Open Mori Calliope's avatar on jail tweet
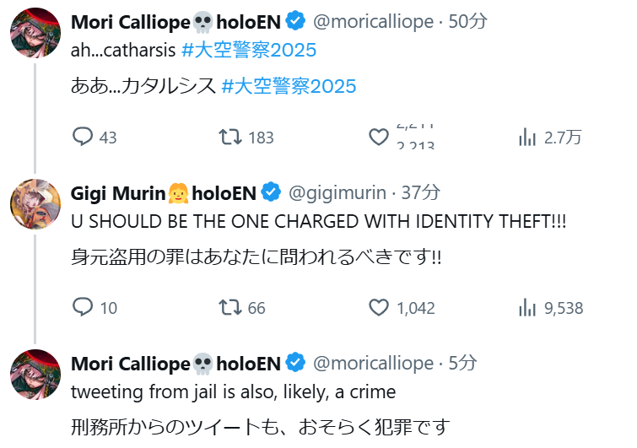 [x=35, y=375]
